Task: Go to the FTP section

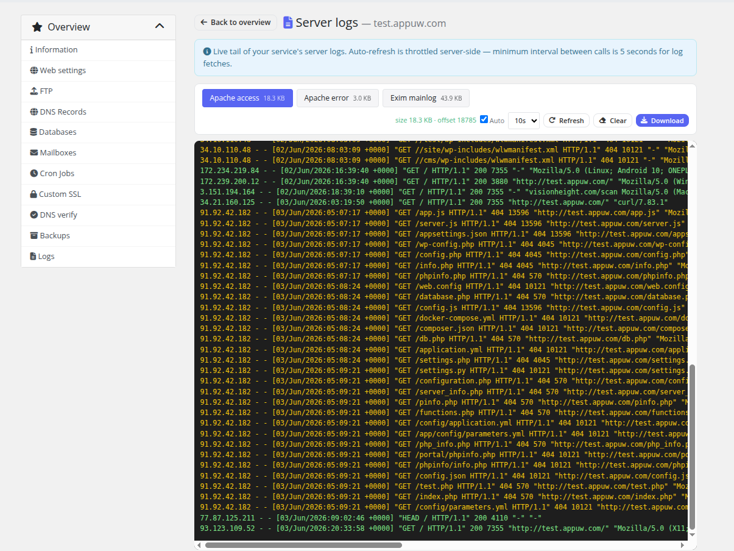Action: click(98, 91)
